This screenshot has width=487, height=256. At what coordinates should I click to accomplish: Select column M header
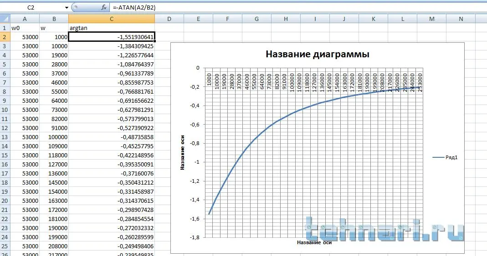click(432, 19)
